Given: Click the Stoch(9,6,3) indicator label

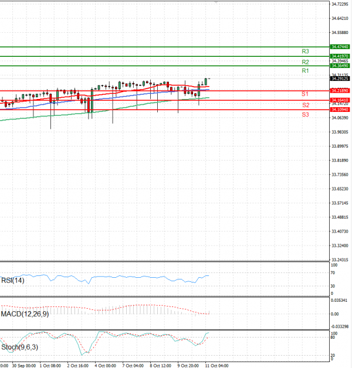Looking at the screenshot, I should pyautogui.click(x=20, y=347).
